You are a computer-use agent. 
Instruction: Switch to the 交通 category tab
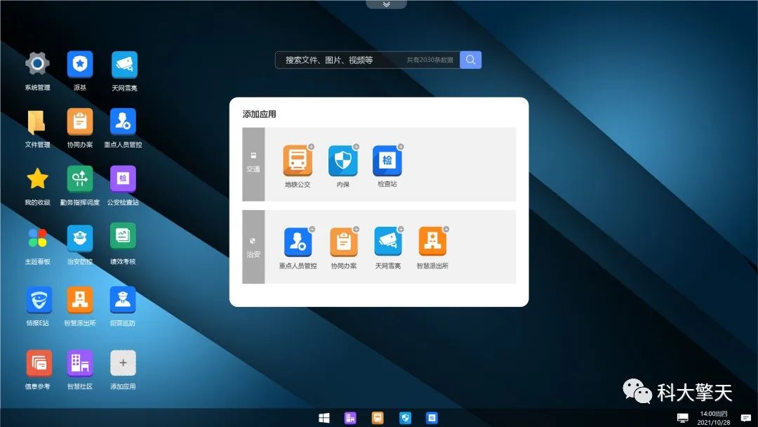pos(253,164)
